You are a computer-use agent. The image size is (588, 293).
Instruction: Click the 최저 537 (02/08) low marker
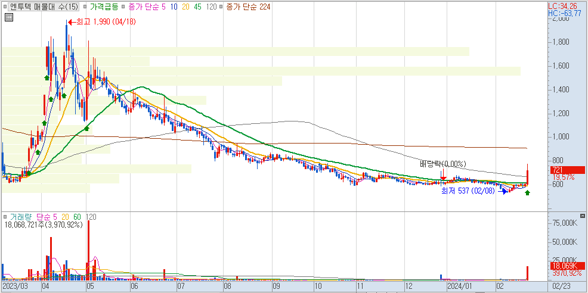pyautogui.click(x=468, y=191)
